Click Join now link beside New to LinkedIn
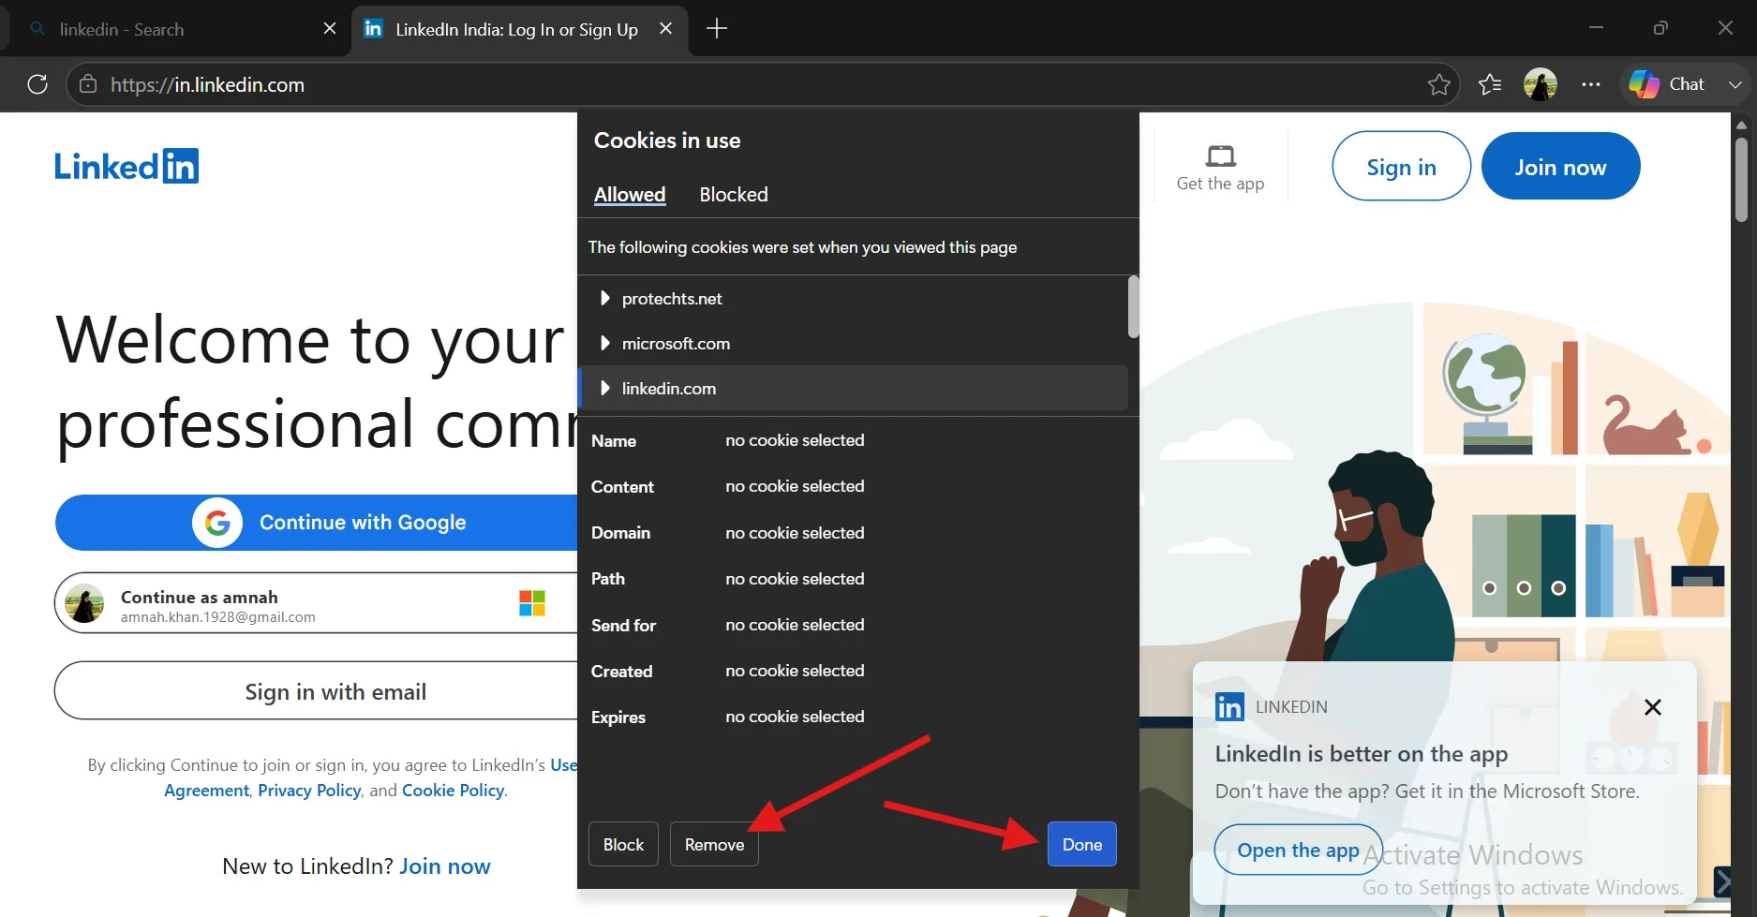1757x917 pixels. coord(445,866)
